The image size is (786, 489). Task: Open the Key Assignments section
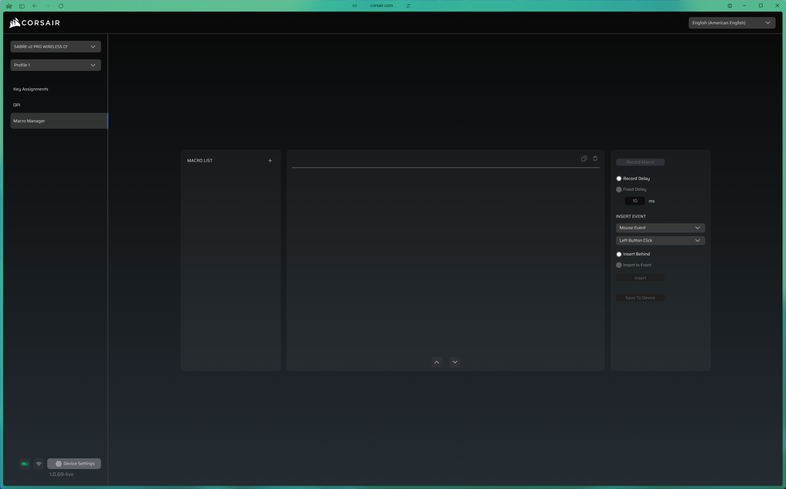31,89
